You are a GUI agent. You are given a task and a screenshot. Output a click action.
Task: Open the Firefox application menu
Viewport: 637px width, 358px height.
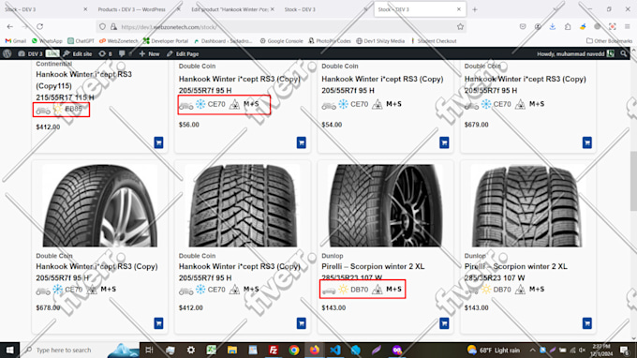tap(628, 27)
